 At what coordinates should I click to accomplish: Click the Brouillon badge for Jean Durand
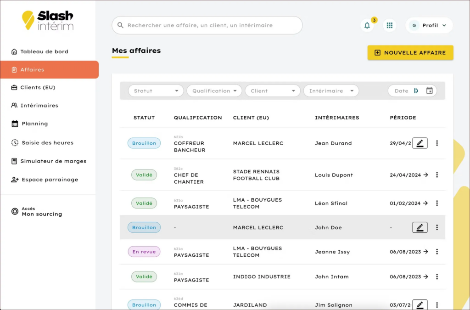pos(144,143)
